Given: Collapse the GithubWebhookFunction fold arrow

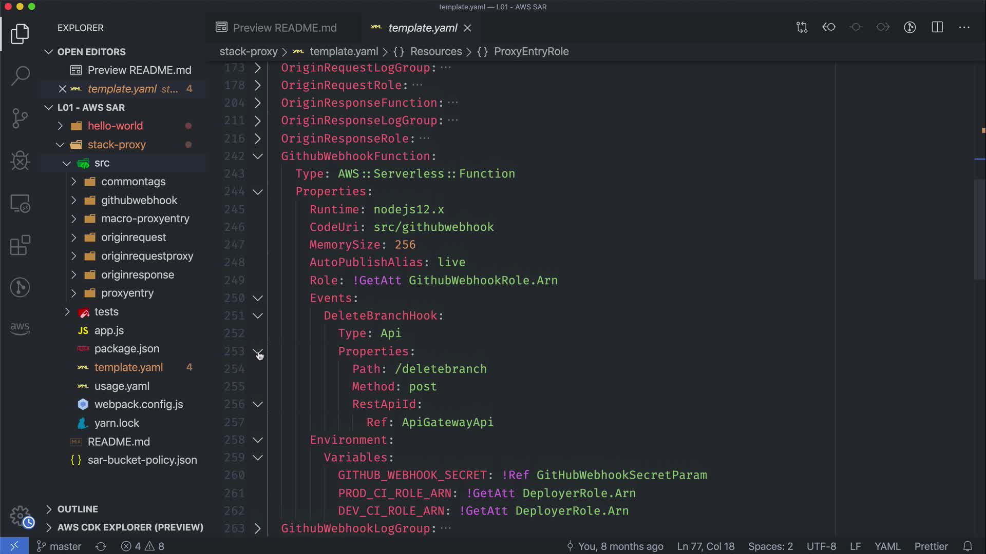Looking at the screenshot, I should pos(258,156).
